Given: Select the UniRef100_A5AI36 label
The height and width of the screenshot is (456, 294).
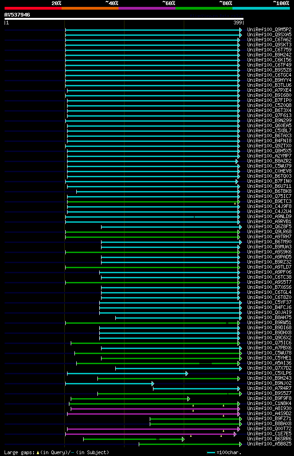Looking at the screenshot, I should pyautogui.click(x=269, y=363).
